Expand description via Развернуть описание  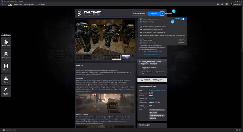[152, 55]
